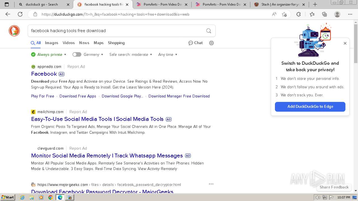Image resolution: width=358 pixels, height=201 pixels.
Task: Report the mailchimp.com ad
Action: click(78, 112)
